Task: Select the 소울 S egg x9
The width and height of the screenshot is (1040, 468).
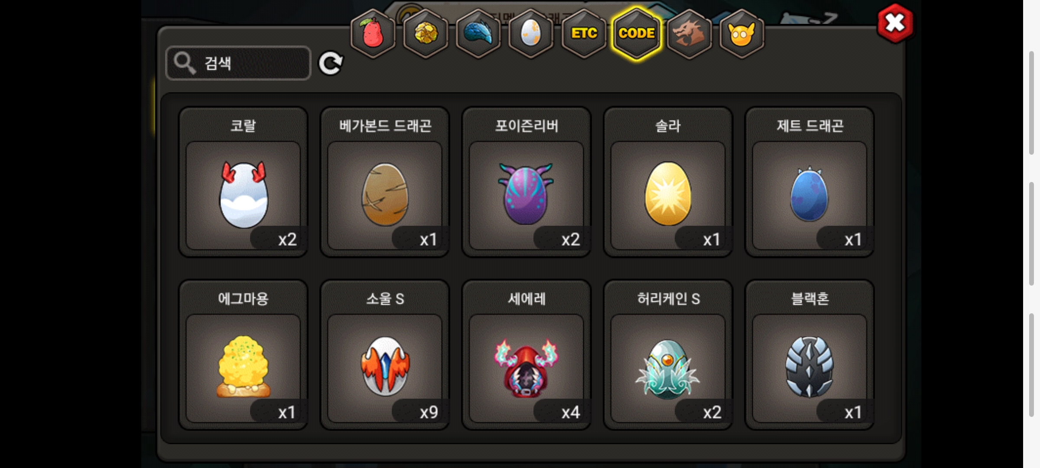Action: [385, 355]
